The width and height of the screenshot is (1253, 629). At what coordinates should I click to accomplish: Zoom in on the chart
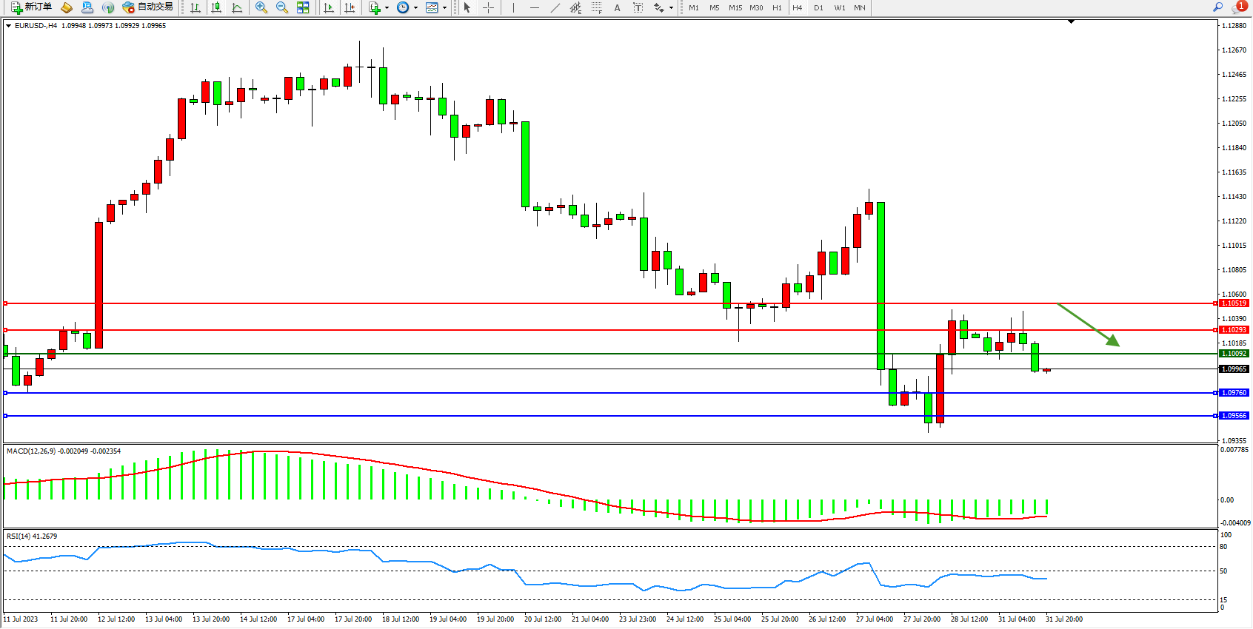(x=261, y=7)
